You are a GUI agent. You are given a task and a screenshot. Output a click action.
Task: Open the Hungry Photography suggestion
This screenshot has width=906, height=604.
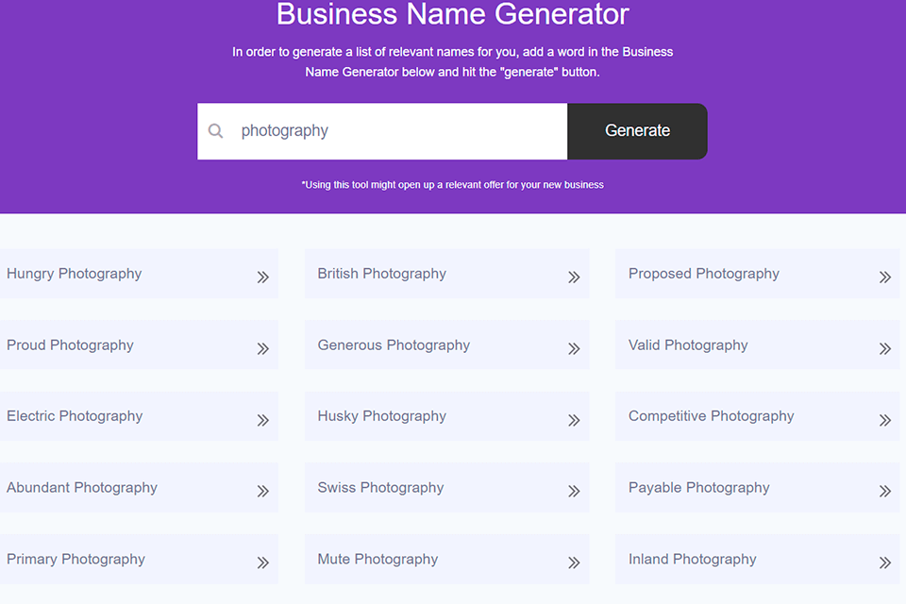click(x=74, y=274)
